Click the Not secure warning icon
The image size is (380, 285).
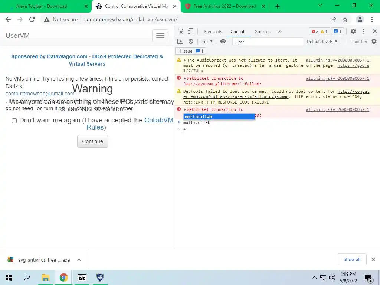click(x=47, y=19)
